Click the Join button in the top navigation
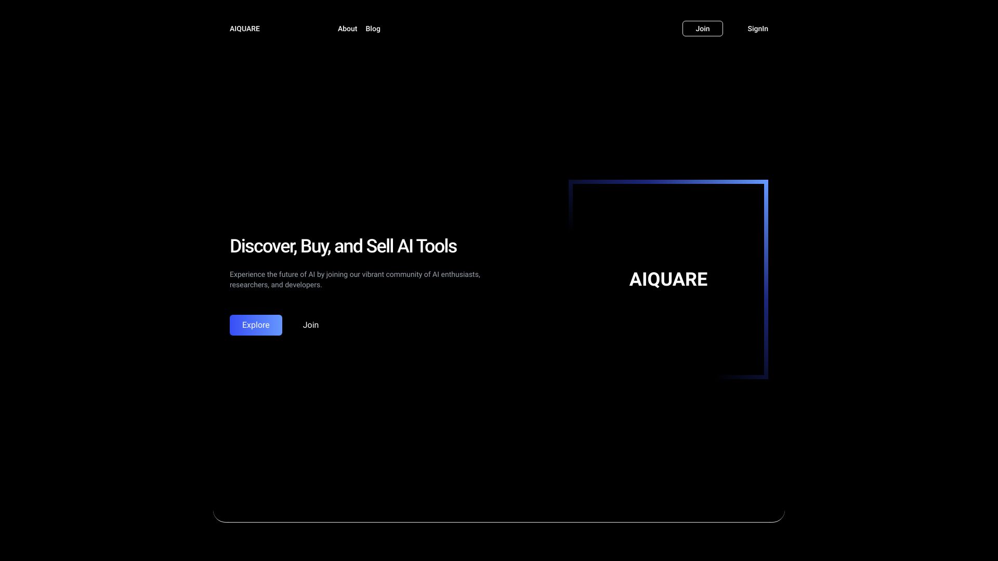 pyautogui.click(x=702, y=29)
